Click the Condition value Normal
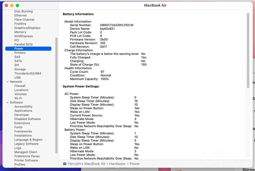The width and height of the screenshot is (255, 171). point(106,75)
